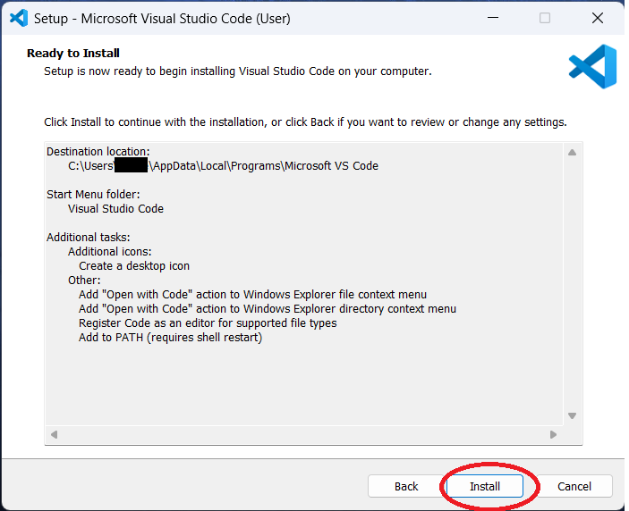Click the summary box scroll down arrow

tap(573, 415)
